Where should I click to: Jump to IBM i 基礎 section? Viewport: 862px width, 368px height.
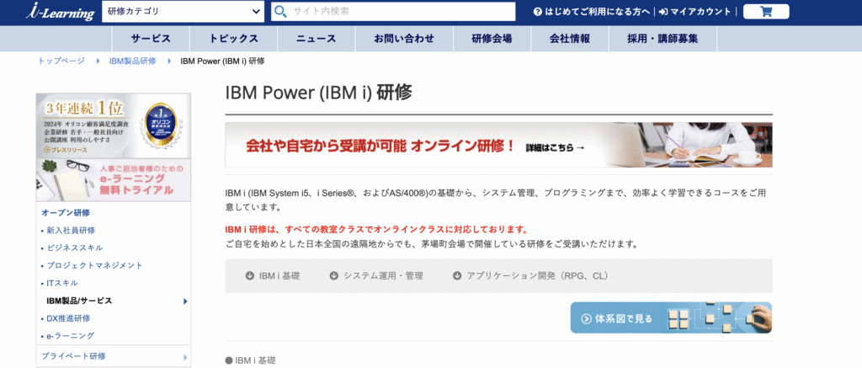click(x=279, y=275)
